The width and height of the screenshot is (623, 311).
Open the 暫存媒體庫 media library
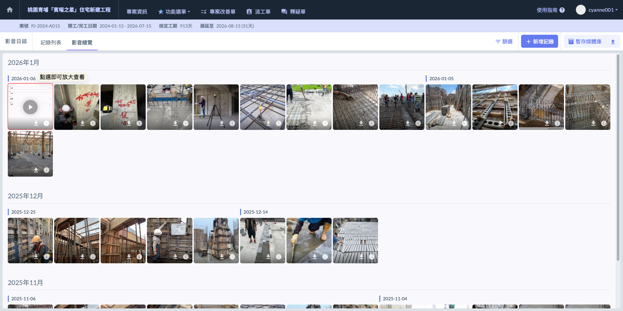tap(585, 42)
